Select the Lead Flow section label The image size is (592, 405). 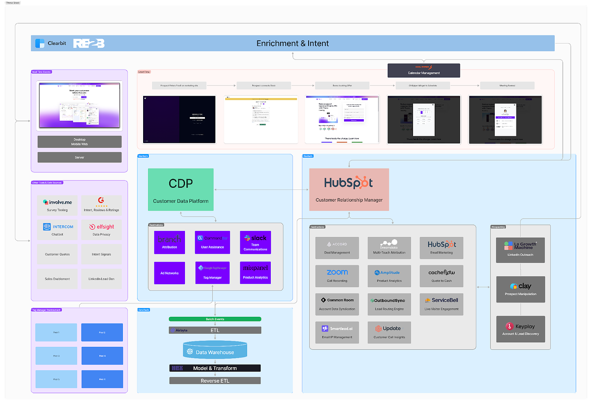coord(144,72)
